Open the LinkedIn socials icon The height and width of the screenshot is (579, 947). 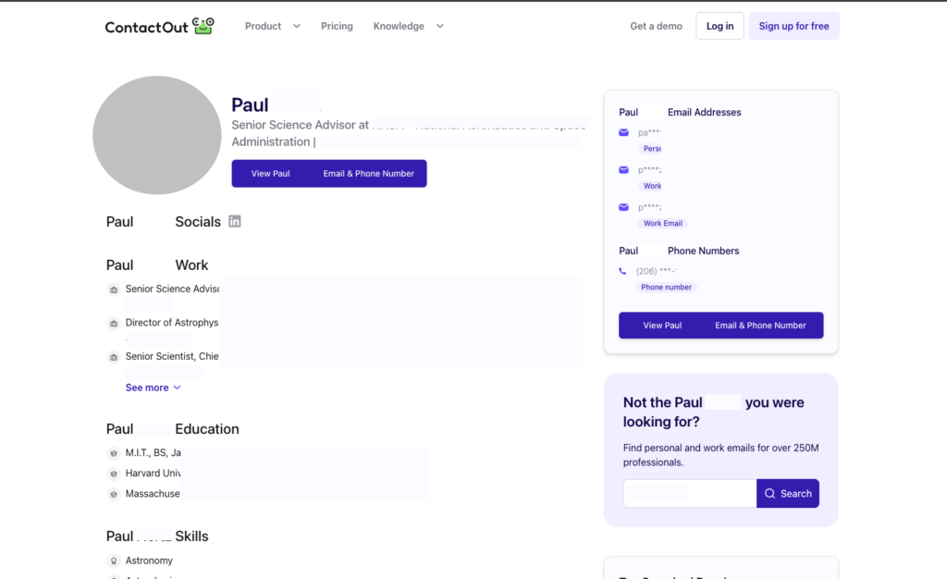click(x=235, y=221)
